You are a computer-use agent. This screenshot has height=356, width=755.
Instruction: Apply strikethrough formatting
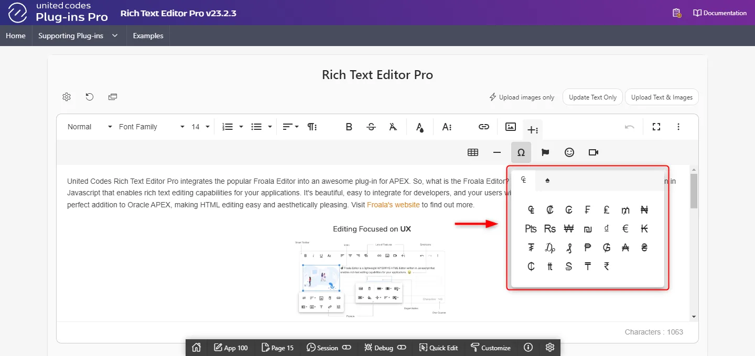[x=371, y=127]
